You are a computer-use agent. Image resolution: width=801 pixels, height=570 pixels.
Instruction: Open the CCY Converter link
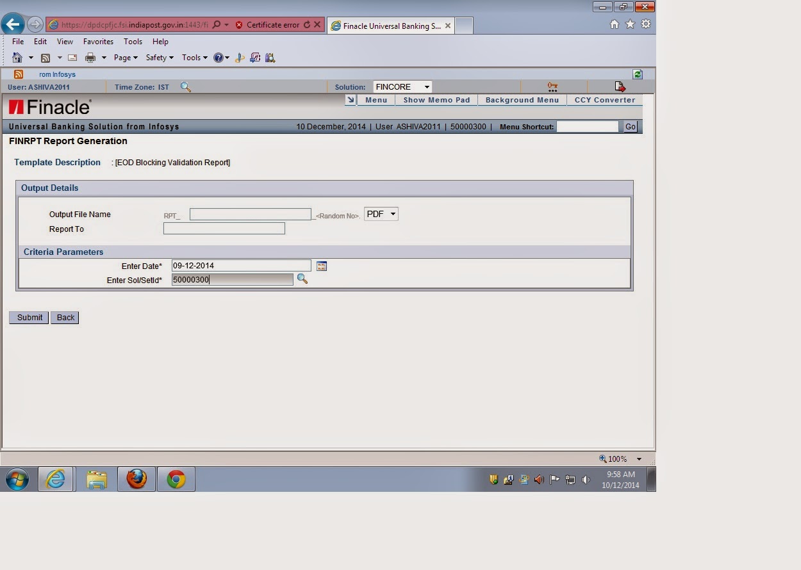pos(605,100)
